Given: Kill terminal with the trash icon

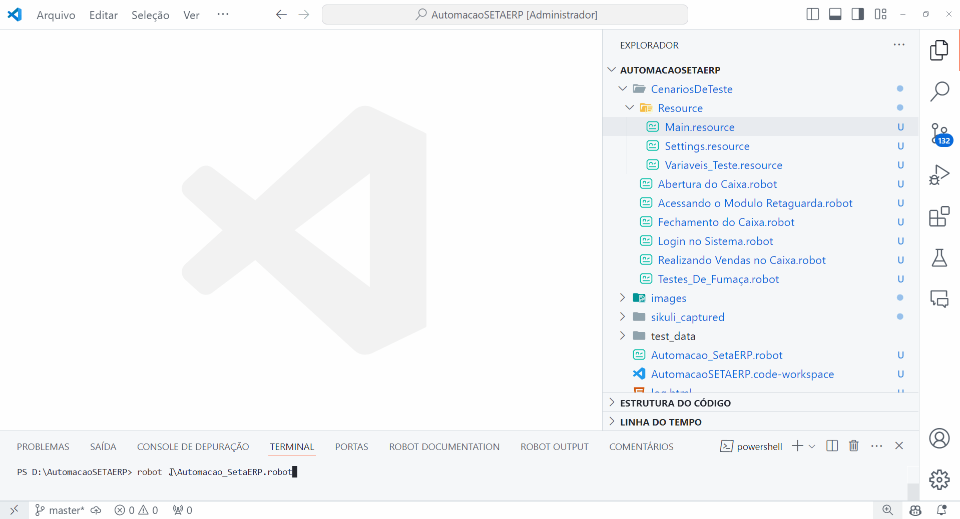Looking at the screenshot, I should click(x=853, y=446).
